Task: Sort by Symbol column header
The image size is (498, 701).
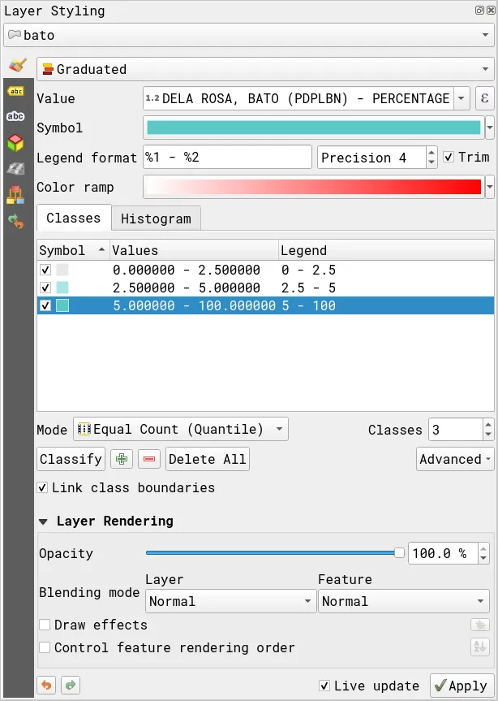Action: tap(73, 250)
